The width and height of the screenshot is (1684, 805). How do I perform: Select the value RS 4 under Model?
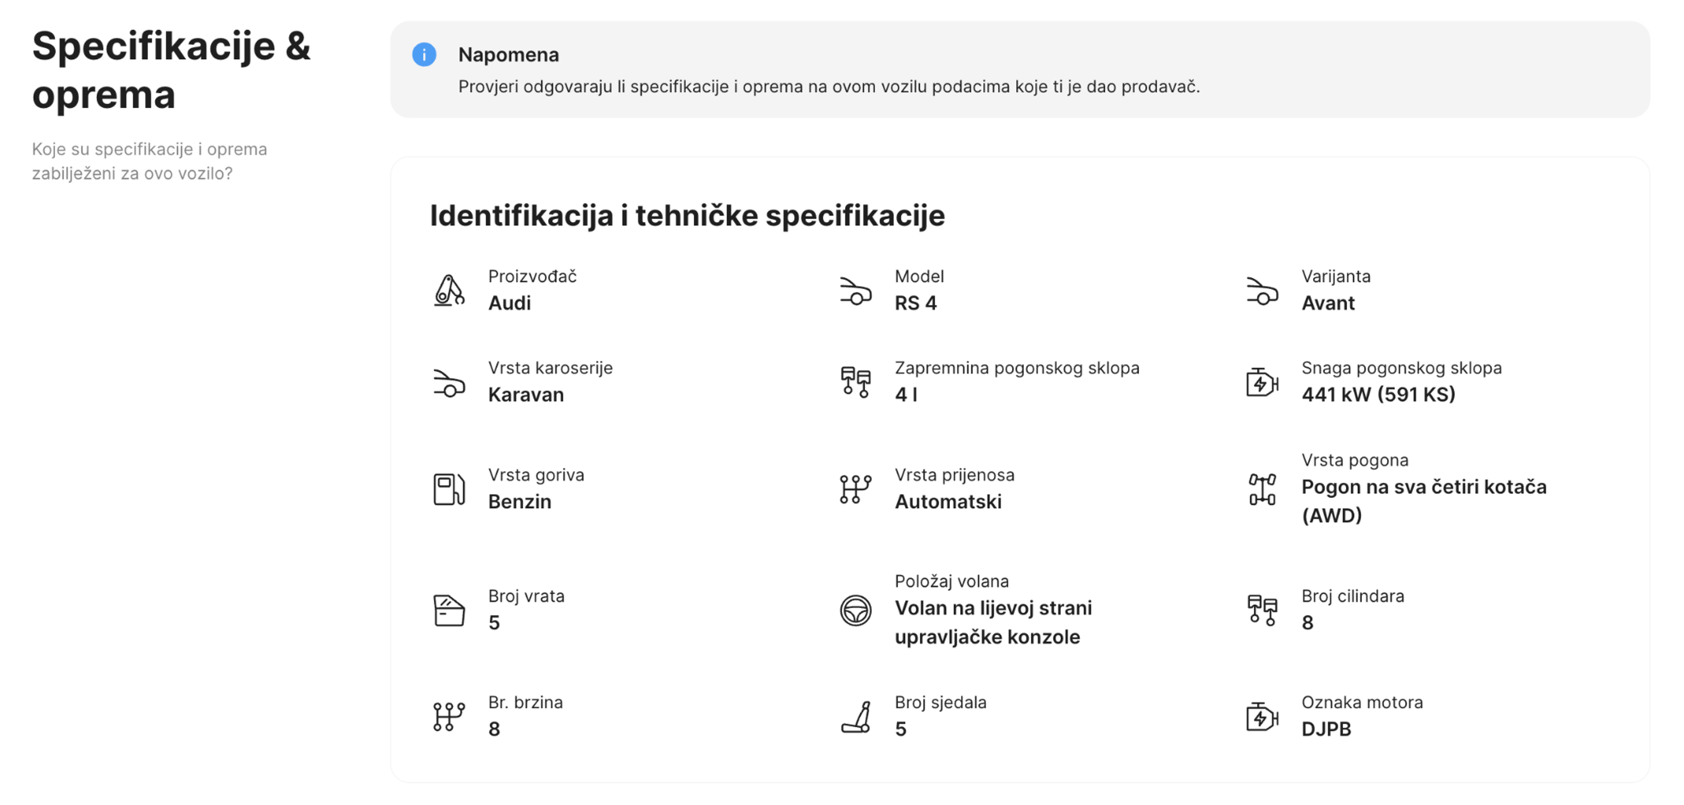pyautogui.click(x=914, y=303)
